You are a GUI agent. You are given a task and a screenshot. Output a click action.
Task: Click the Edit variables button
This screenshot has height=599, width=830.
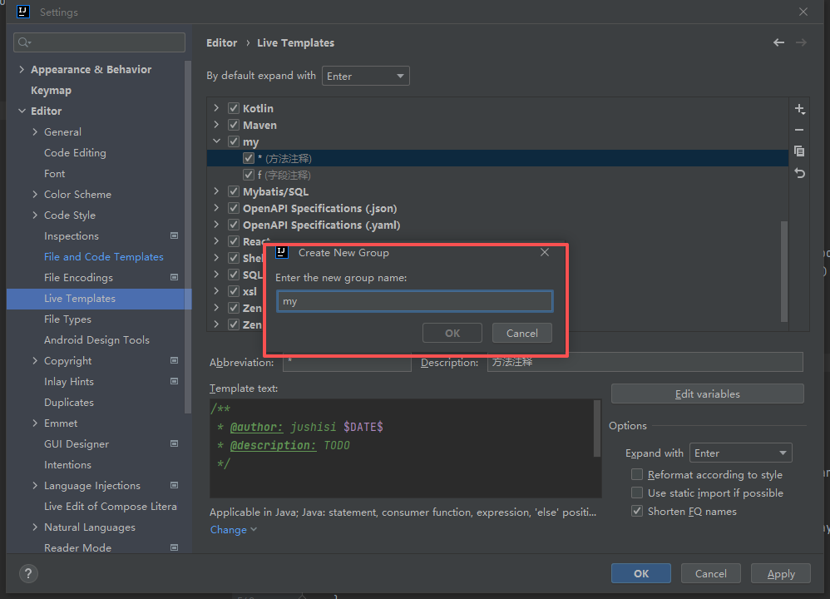pos(707,394)
